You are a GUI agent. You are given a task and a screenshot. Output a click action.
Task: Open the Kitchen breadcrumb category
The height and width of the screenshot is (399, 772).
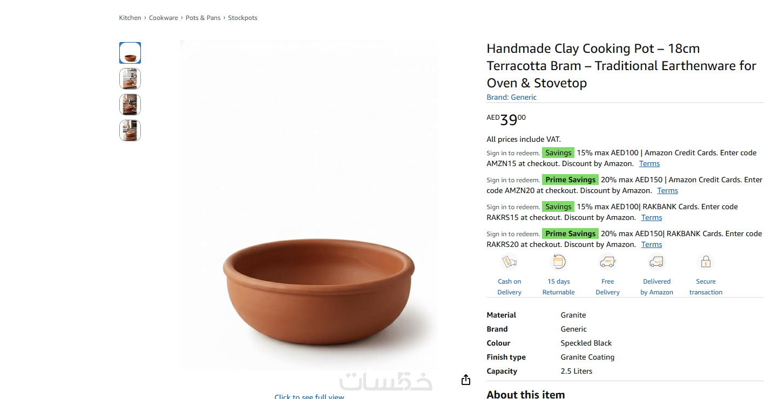[130, 18]
